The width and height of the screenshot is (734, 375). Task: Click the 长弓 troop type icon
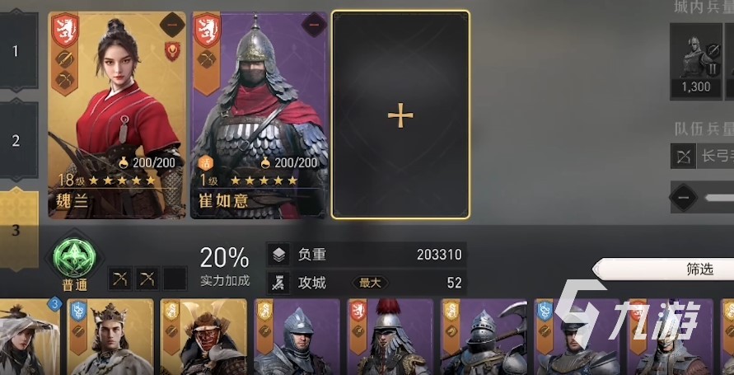coord(683,156)
